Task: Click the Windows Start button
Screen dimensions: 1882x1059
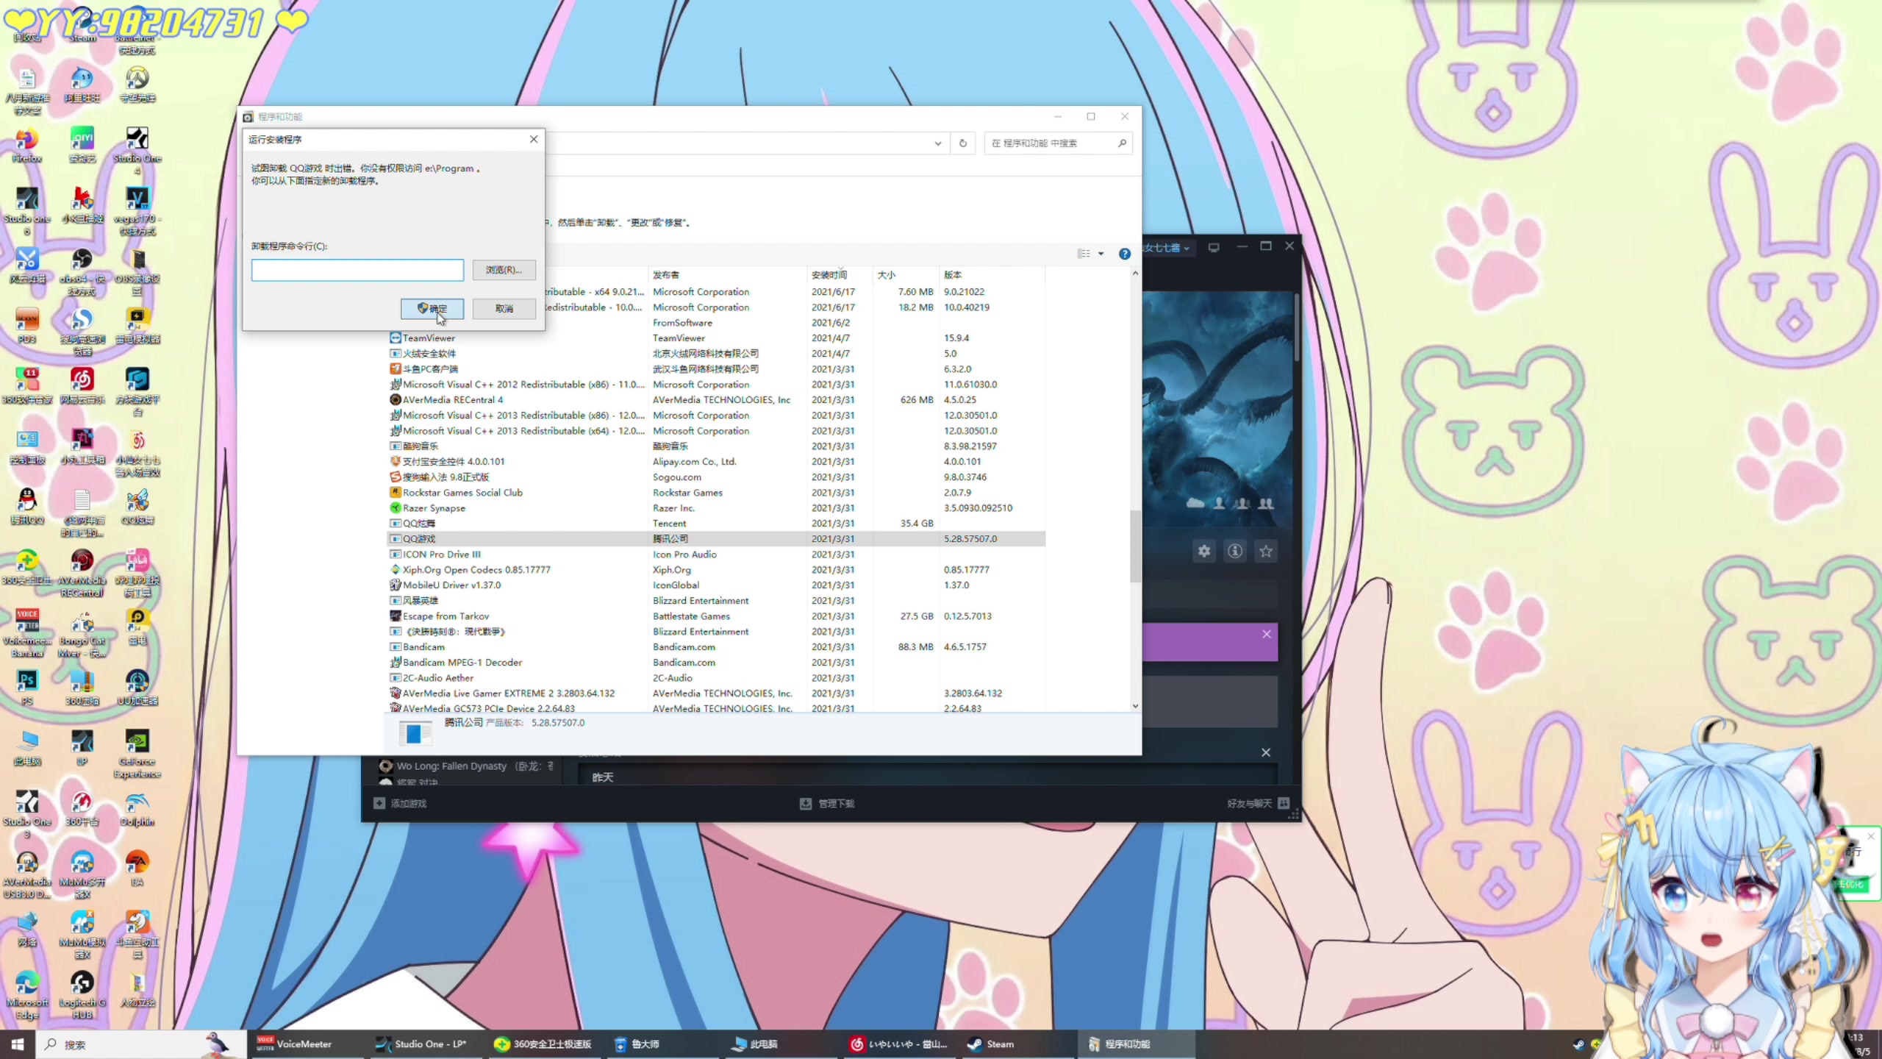Action: 18,1044
